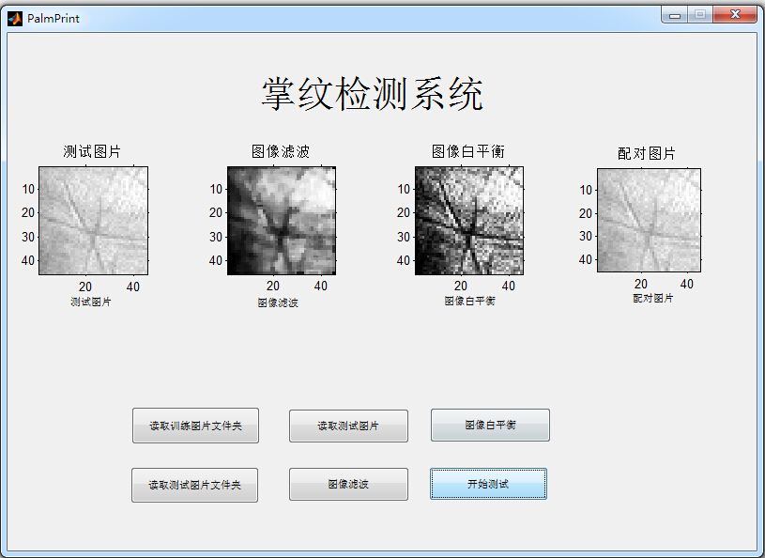765x558 pixels.
Task: Click the 测试图片 label under first plot
Action: tap(91, 302)
